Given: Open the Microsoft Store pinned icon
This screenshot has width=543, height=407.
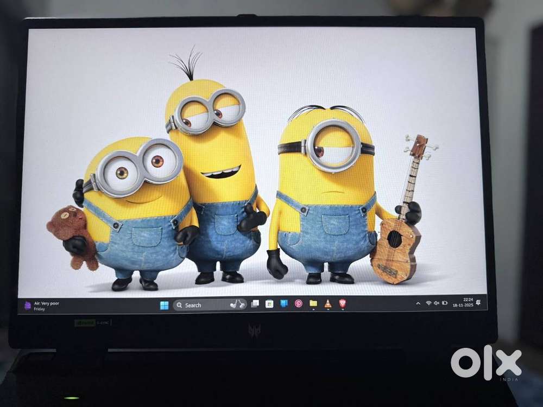Looking at the screenshot, I should tap(269, 305).
